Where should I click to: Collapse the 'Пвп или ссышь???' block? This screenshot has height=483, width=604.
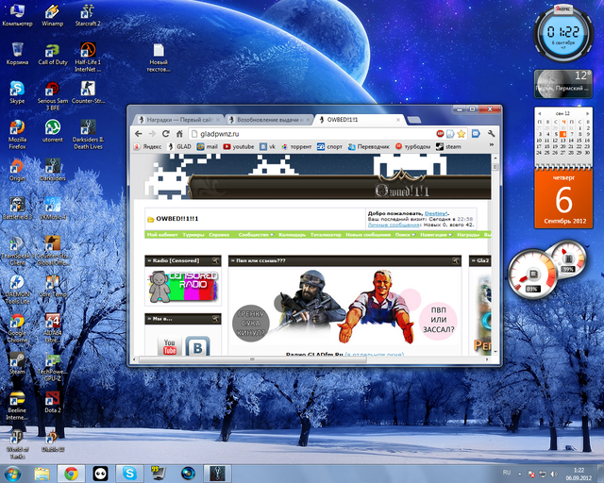tap(454, 259)
